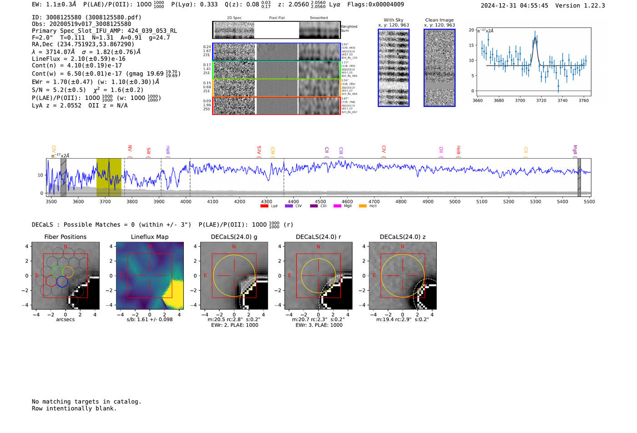Open the With Sky image thumbnail
Screen dimensions: 637x433
coord(394,68)
